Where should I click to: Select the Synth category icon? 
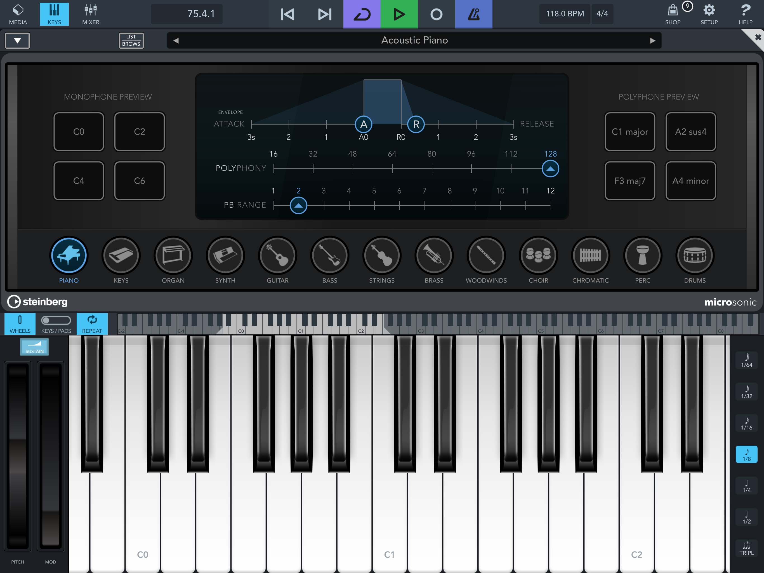225,256
